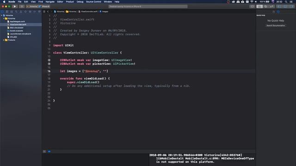Switch to the Version editor button

[271, 6]
